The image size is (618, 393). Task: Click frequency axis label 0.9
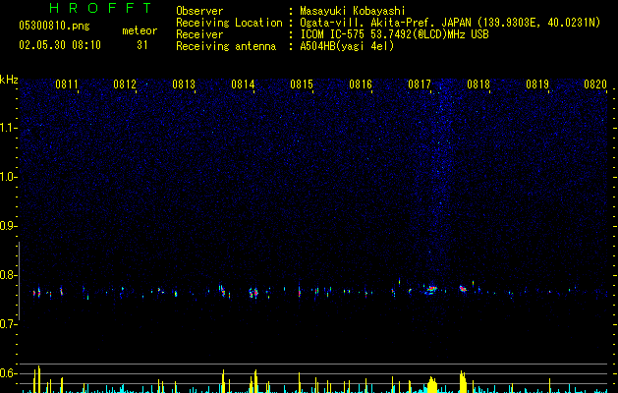pos(8,226)
